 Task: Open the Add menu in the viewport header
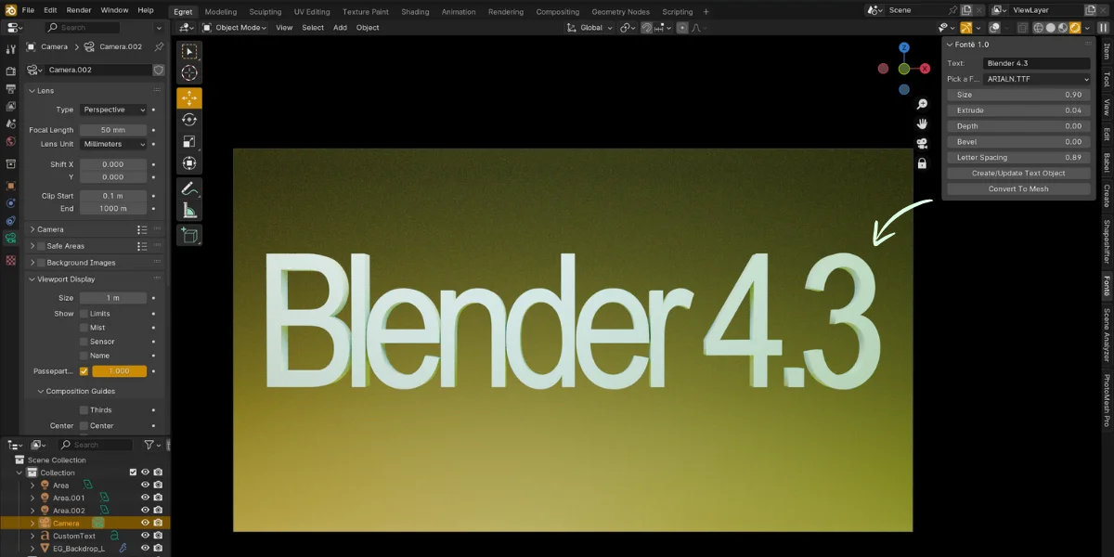tap(340, 28)
